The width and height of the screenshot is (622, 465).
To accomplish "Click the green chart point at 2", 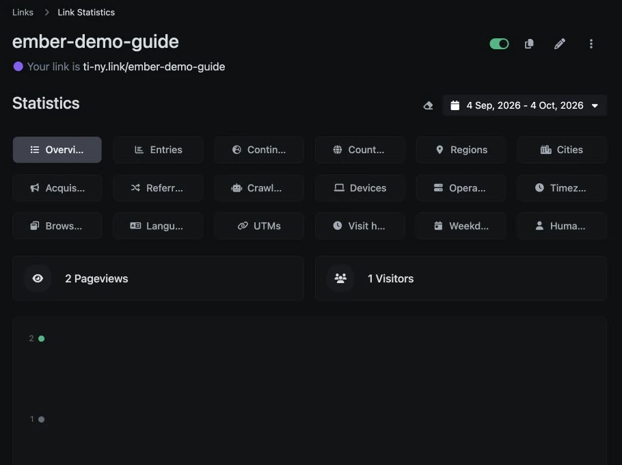I will tap(41, 338).
